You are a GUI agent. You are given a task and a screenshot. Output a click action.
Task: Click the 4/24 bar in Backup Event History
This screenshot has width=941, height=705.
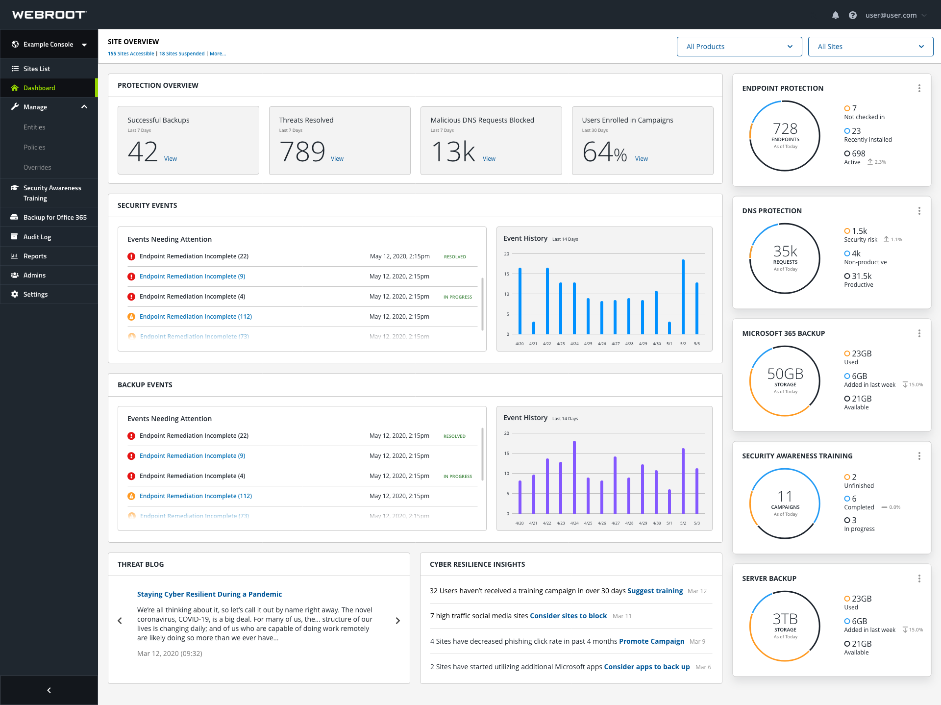tap(574, 477)
